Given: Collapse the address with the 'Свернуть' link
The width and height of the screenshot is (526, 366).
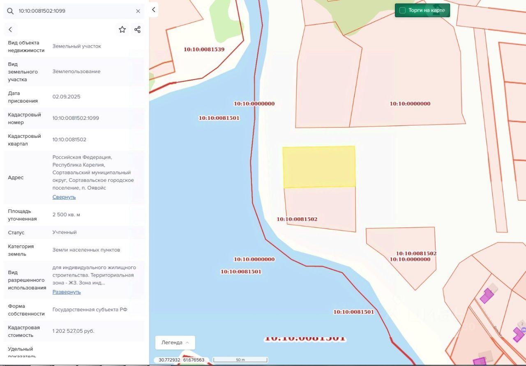Looking at the screenshot, I should 64,197.
